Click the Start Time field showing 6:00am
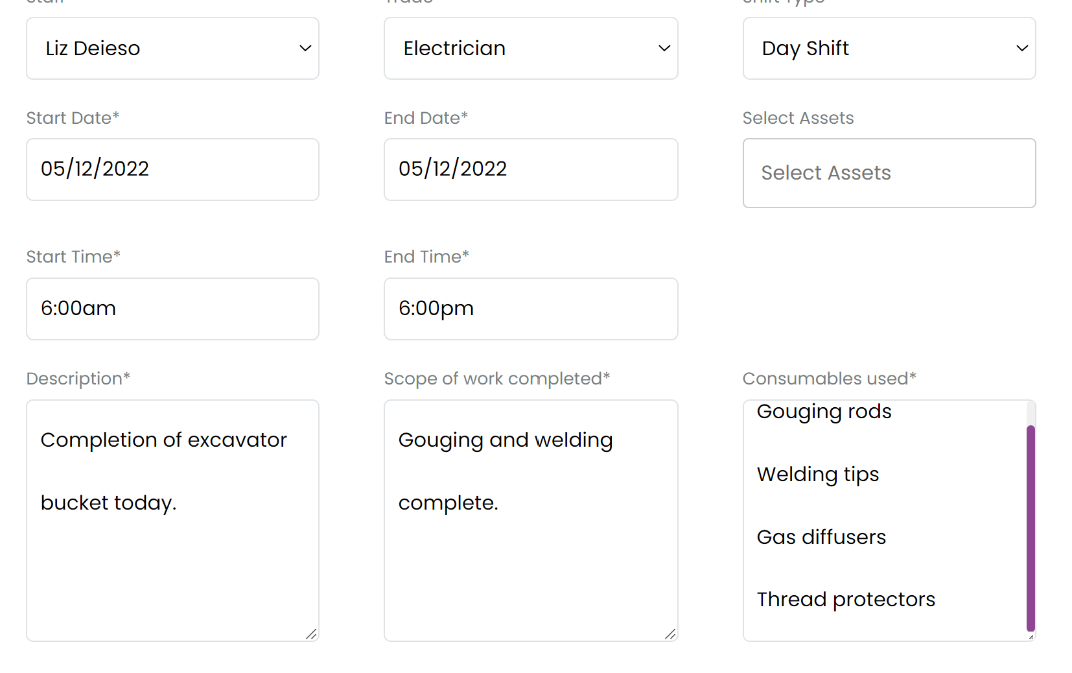 (x=172, y=309)
